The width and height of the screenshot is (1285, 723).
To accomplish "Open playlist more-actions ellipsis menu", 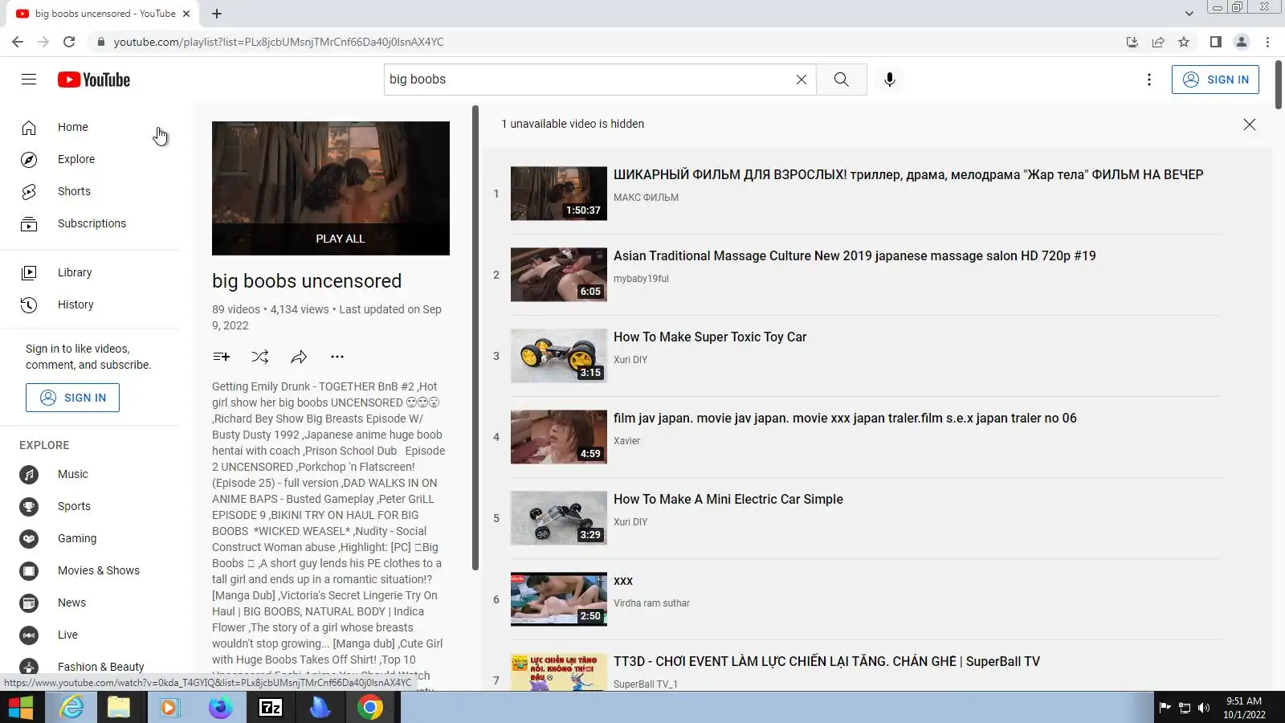I will point(337,357).
